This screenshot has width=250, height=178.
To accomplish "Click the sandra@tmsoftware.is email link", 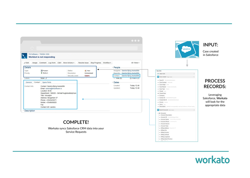I will pos(54,88).
